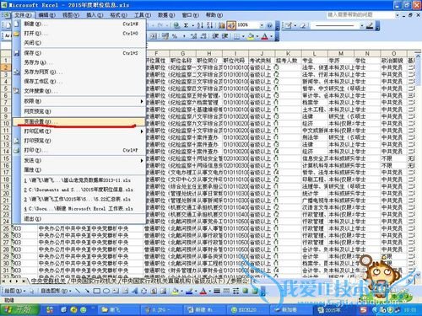Click the Insert WordArt icon
This screenshot has width=422, height=316.
135,291
